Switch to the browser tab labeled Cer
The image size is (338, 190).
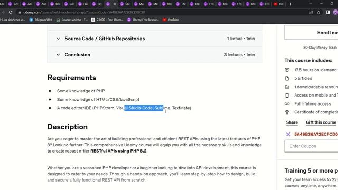click(x=13, y=4)
